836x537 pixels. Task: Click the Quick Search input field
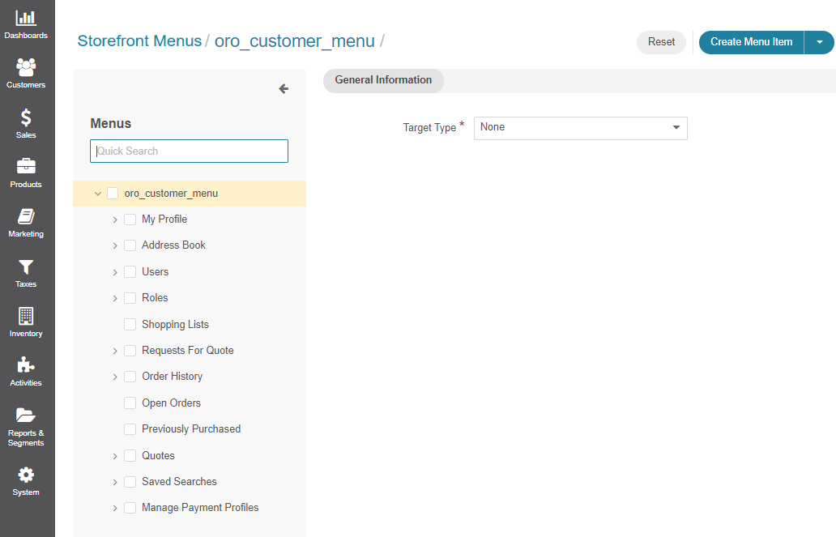189,151
